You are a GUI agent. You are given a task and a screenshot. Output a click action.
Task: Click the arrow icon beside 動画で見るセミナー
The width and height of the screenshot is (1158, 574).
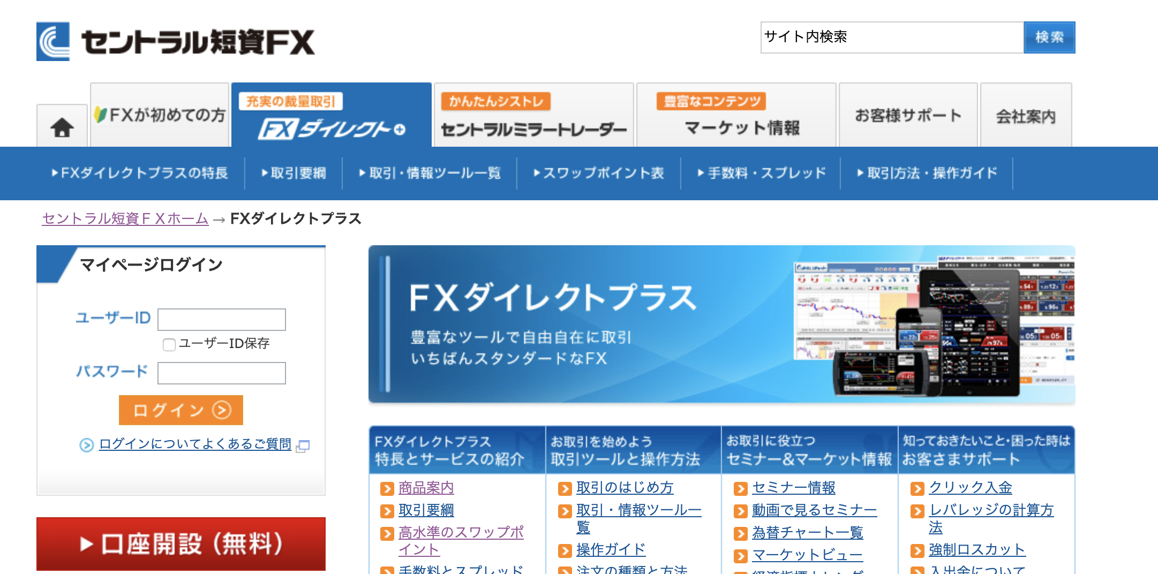tap(740, 511)
